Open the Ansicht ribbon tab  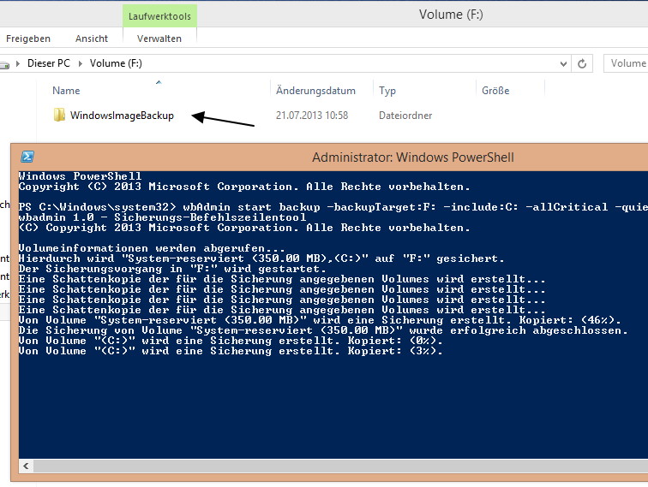click(x=92, y=39)
